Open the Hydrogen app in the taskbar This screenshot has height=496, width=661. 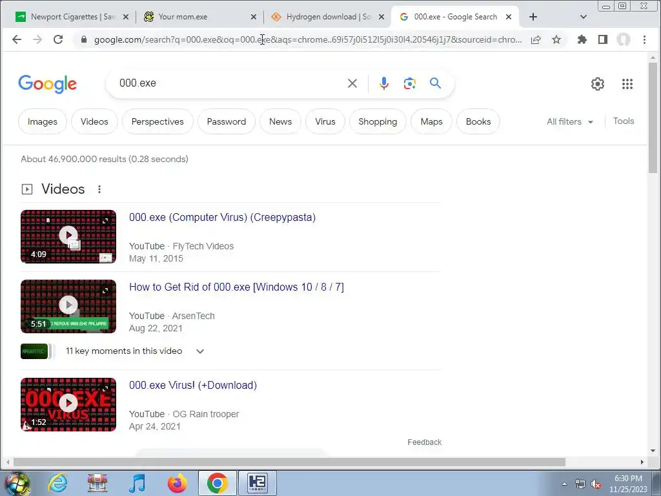pos(257,483)
